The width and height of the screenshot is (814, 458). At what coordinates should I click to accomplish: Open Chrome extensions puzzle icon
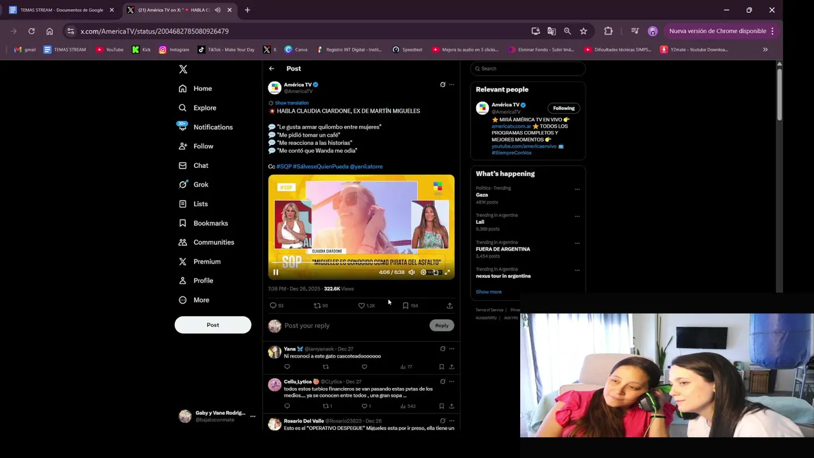point(608,31)
